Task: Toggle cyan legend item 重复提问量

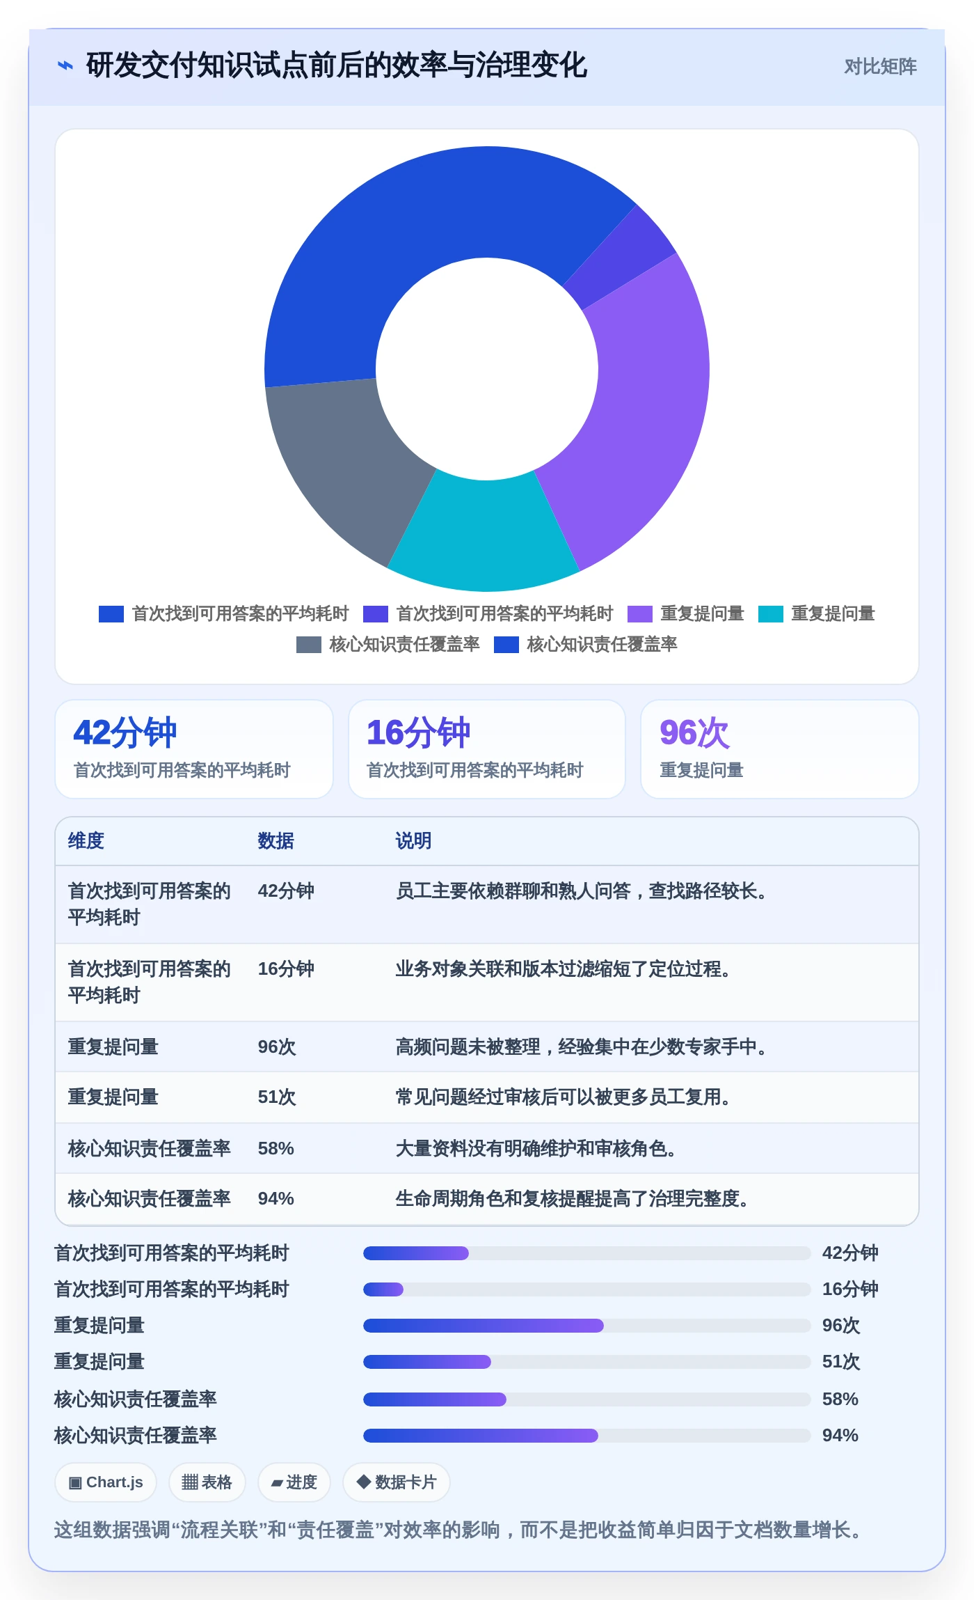Action: [x=816, y=613]
